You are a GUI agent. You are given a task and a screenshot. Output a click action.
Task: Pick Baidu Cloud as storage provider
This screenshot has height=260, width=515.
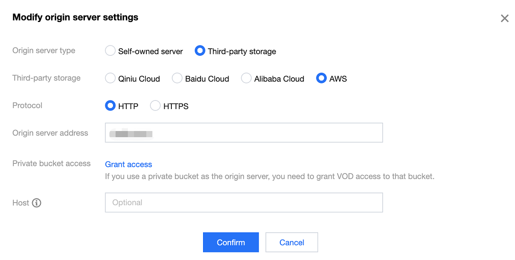[x=177, y=79]
